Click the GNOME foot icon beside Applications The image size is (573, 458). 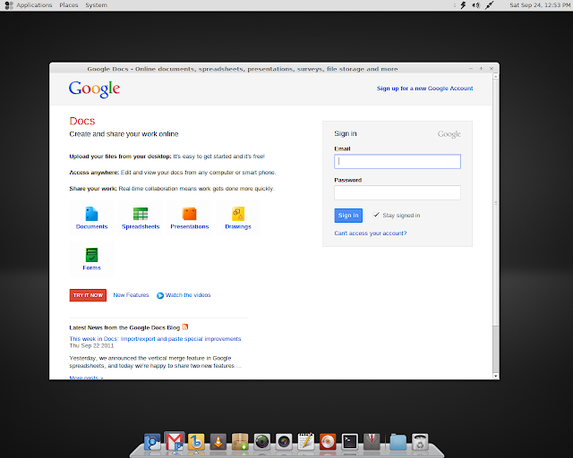coord(9,5)
